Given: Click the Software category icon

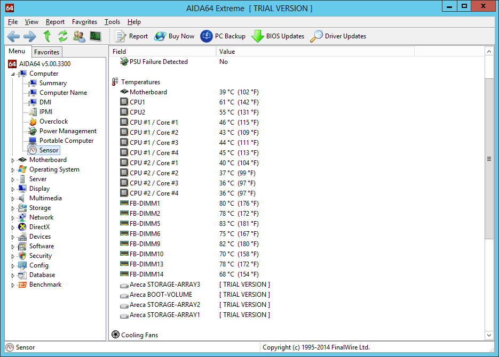Looking at the screenshot, I should point(22,246).
